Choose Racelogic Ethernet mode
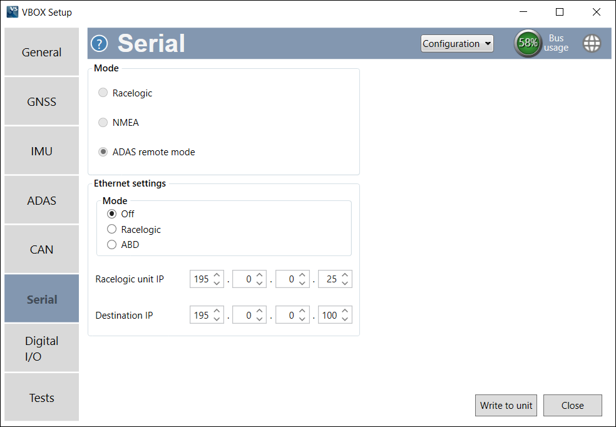Image resolution: width=616 pixels, height=427 pixels. [111, 229]
